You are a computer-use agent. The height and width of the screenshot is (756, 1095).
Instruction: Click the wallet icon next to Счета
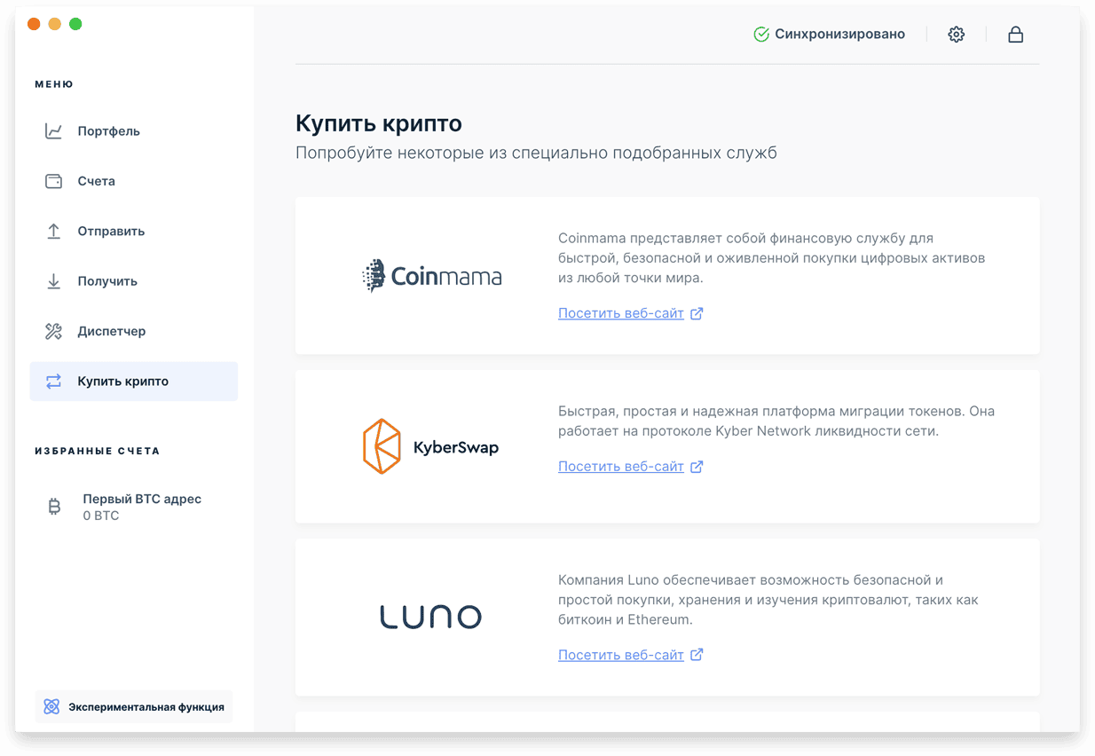tap(53, 181)
